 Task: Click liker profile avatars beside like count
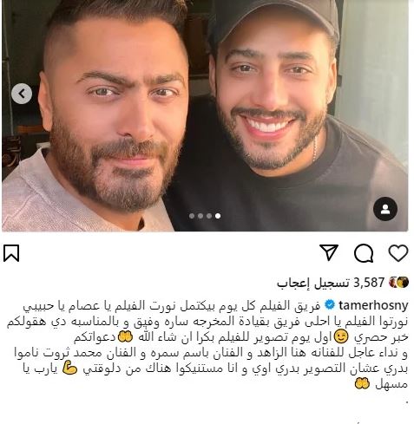click(398, 283)
